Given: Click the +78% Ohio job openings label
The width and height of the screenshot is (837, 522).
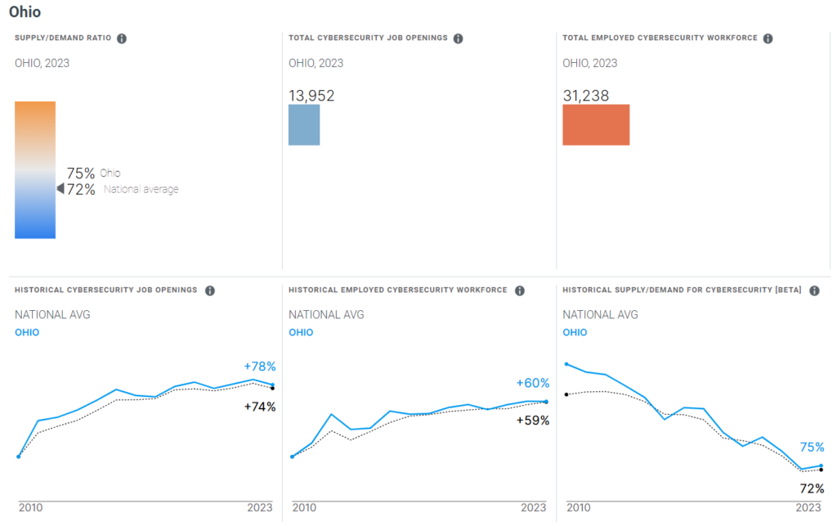Looking at the screenshot, I should (x=260, y=367).
